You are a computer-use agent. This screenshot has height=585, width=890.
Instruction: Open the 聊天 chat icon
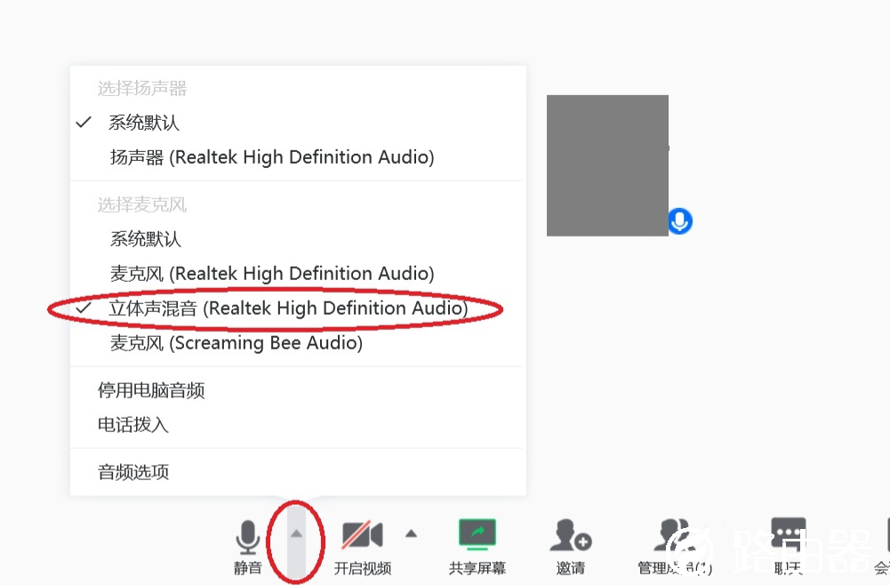coord(788,535)
